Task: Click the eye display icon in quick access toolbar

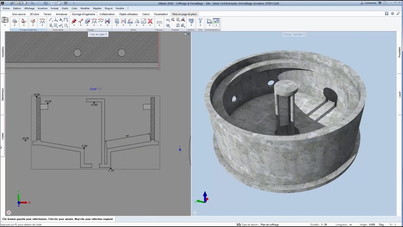Action: pyautogui.click(x=52, y=3)
